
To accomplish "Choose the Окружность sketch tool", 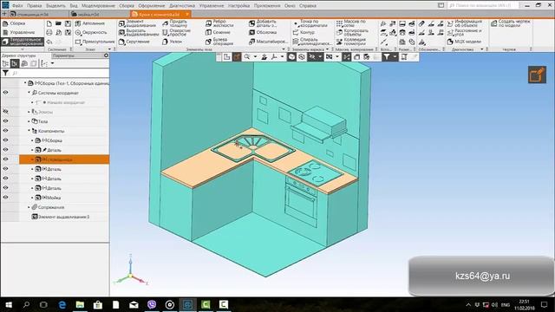I will point(91,33).
